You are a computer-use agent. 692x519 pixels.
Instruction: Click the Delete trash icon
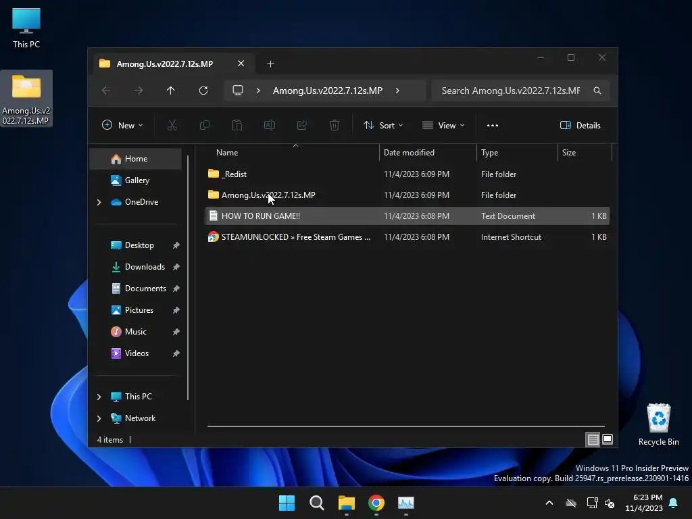coord(335,125)
